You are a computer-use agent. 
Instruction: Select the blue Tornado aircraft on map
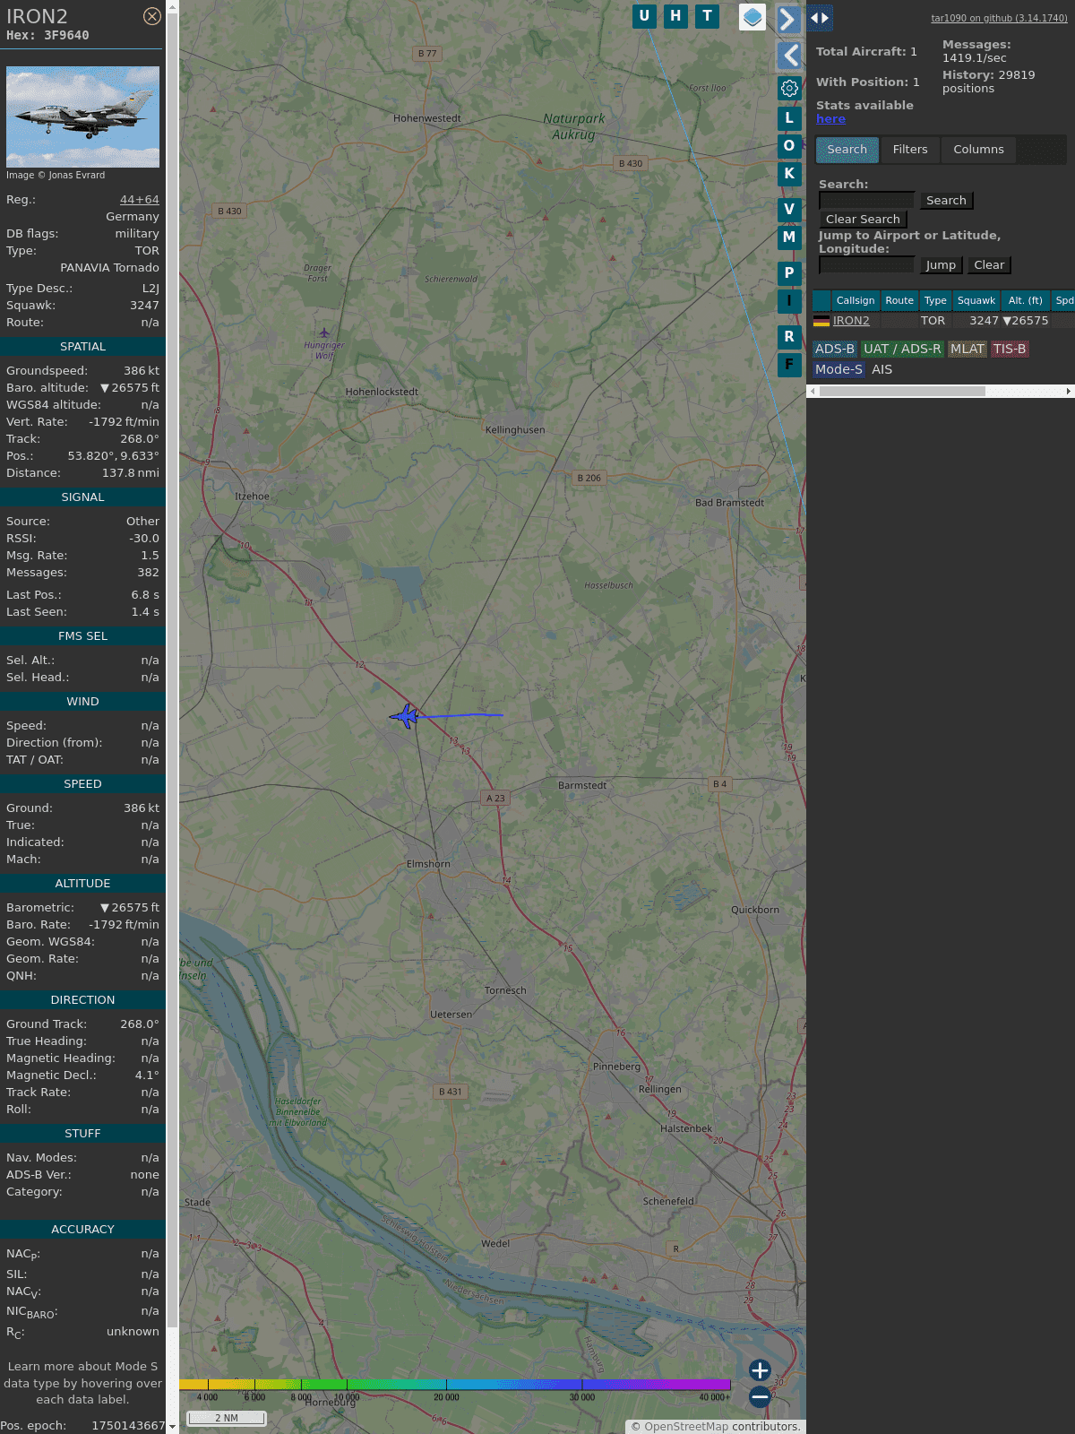coord(406,716)
